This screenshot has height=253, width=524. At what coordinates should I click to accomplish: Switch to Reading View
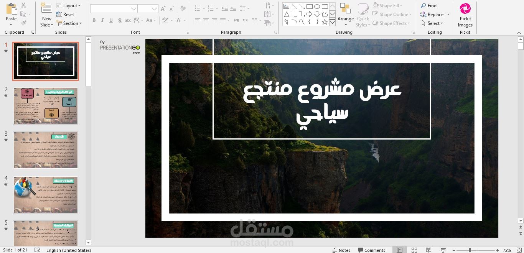pyautogui.click(x=428, y=250)
